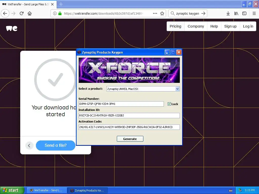Image resolution: width=259 pixels, height=194 pixels.
Task: Open the Firefox downloads arrow
Action: (228, 13)
